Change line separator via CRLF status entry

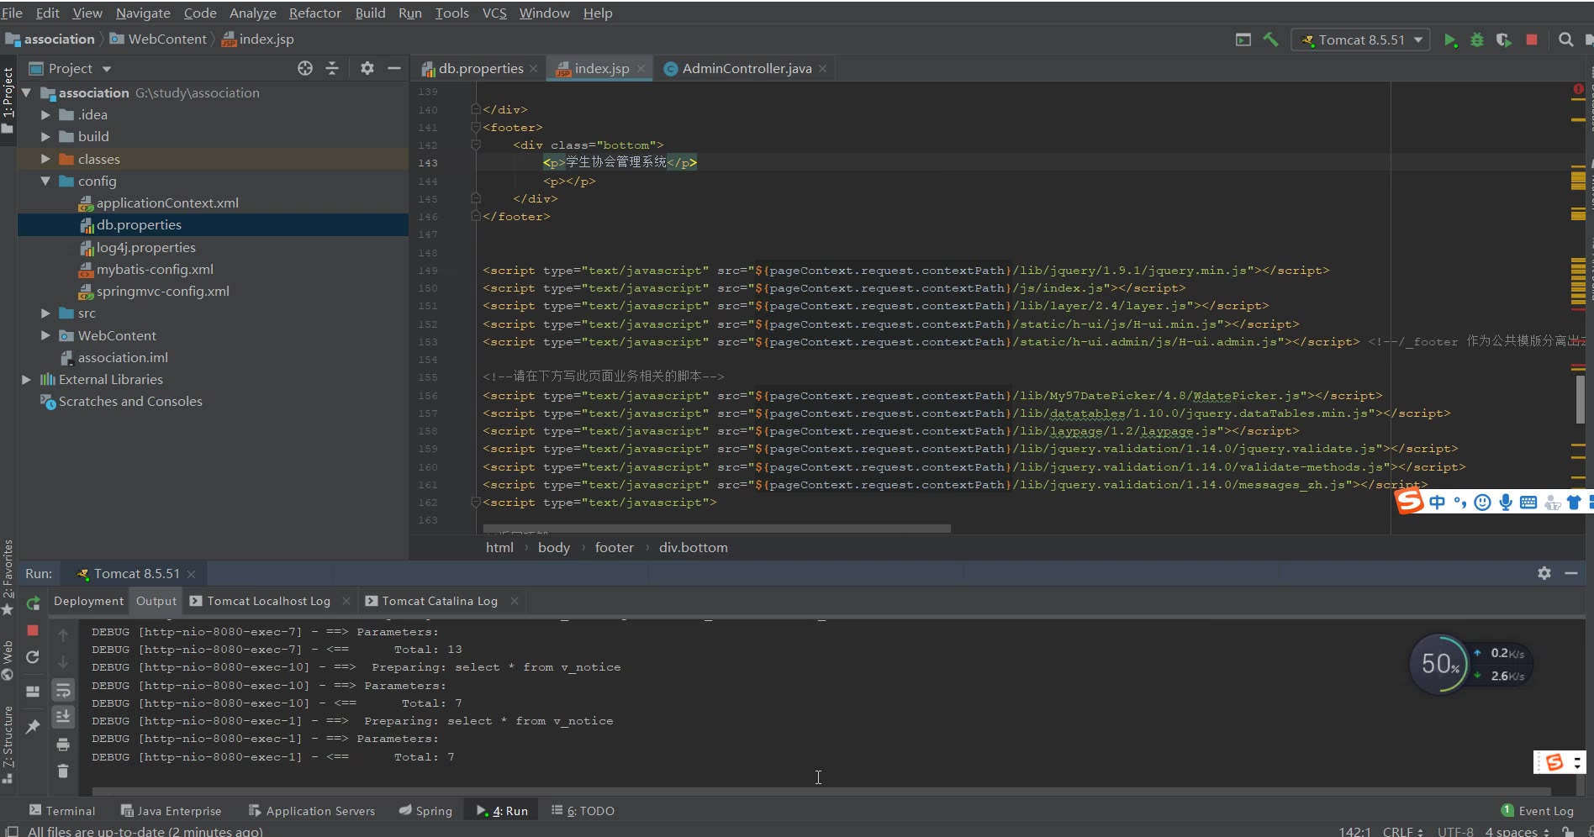tap(1403, 831)
